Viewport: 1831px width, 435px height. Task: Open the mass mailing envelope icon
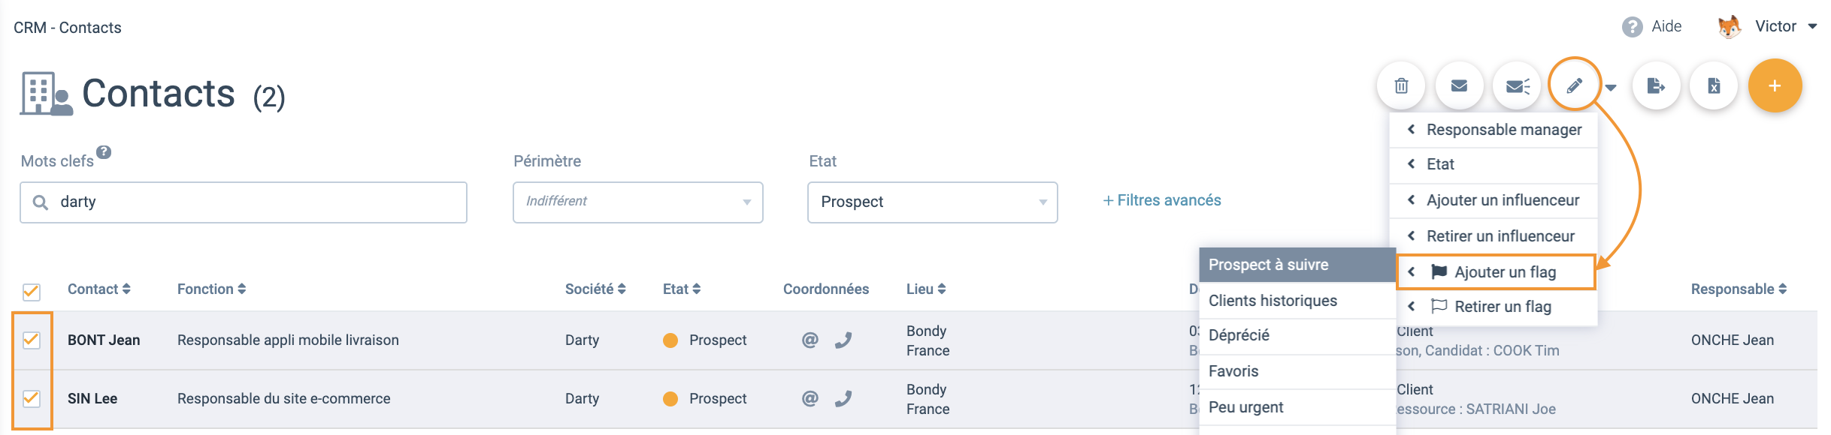(x=1518, y=86)
